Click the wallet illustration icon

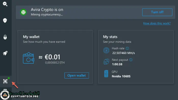29,58
